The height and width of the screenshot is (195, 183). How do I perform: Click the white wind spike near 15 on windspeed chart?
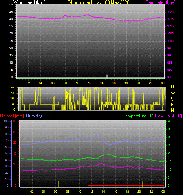107,76
